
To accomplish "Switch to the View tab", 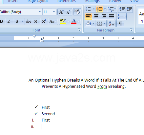I will [134, 1].
